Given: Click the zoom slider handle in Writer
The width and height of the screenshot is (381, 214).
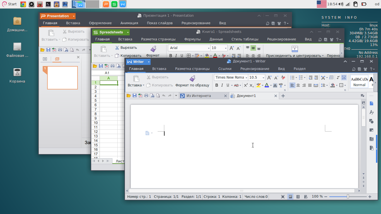Looking at the screenshot, I should [348, 197].
